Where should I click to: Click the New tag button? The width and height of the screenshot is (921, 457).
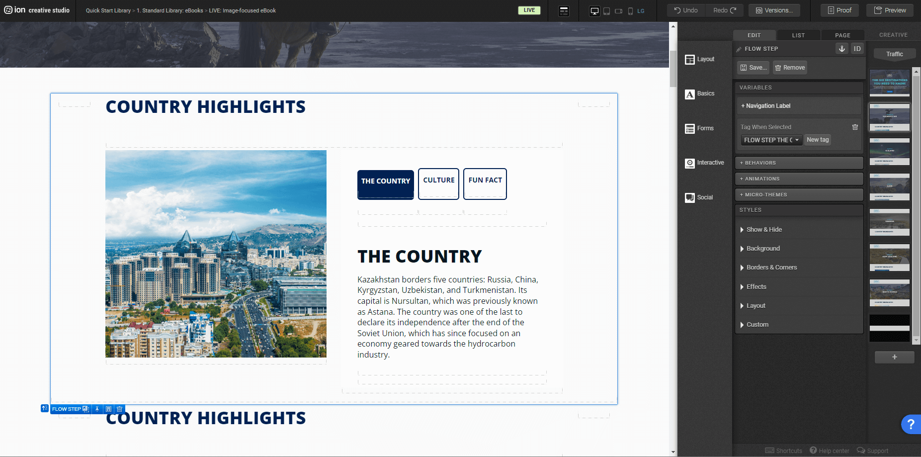818,140
